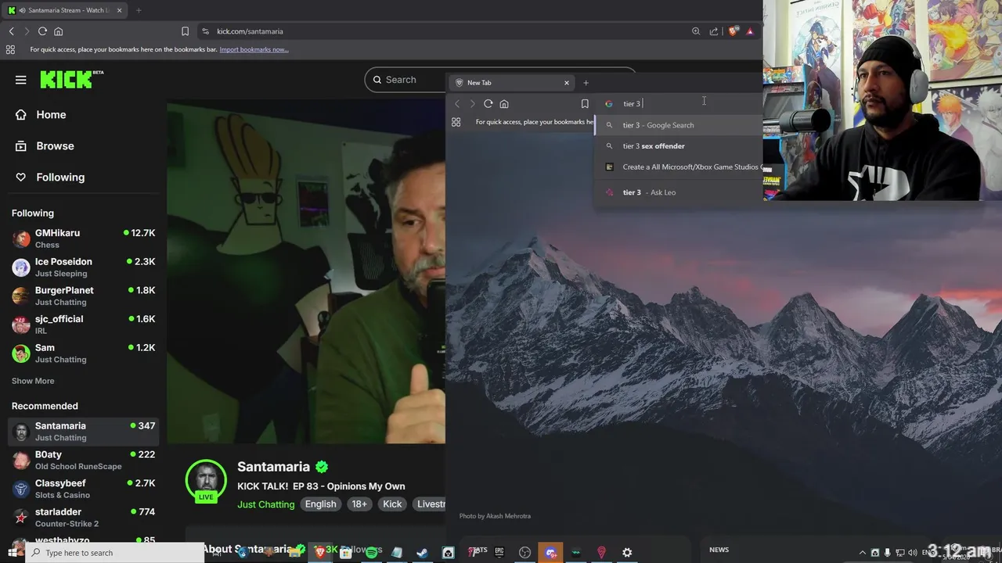Open Steam from the taskbar

(422, 553)
